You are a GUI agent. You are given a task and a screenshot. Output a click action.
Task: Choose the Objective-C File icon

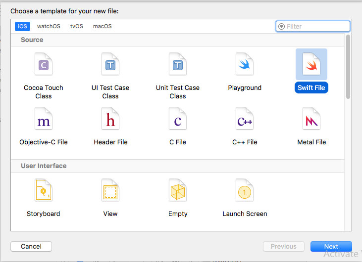(x=44, y=119)
